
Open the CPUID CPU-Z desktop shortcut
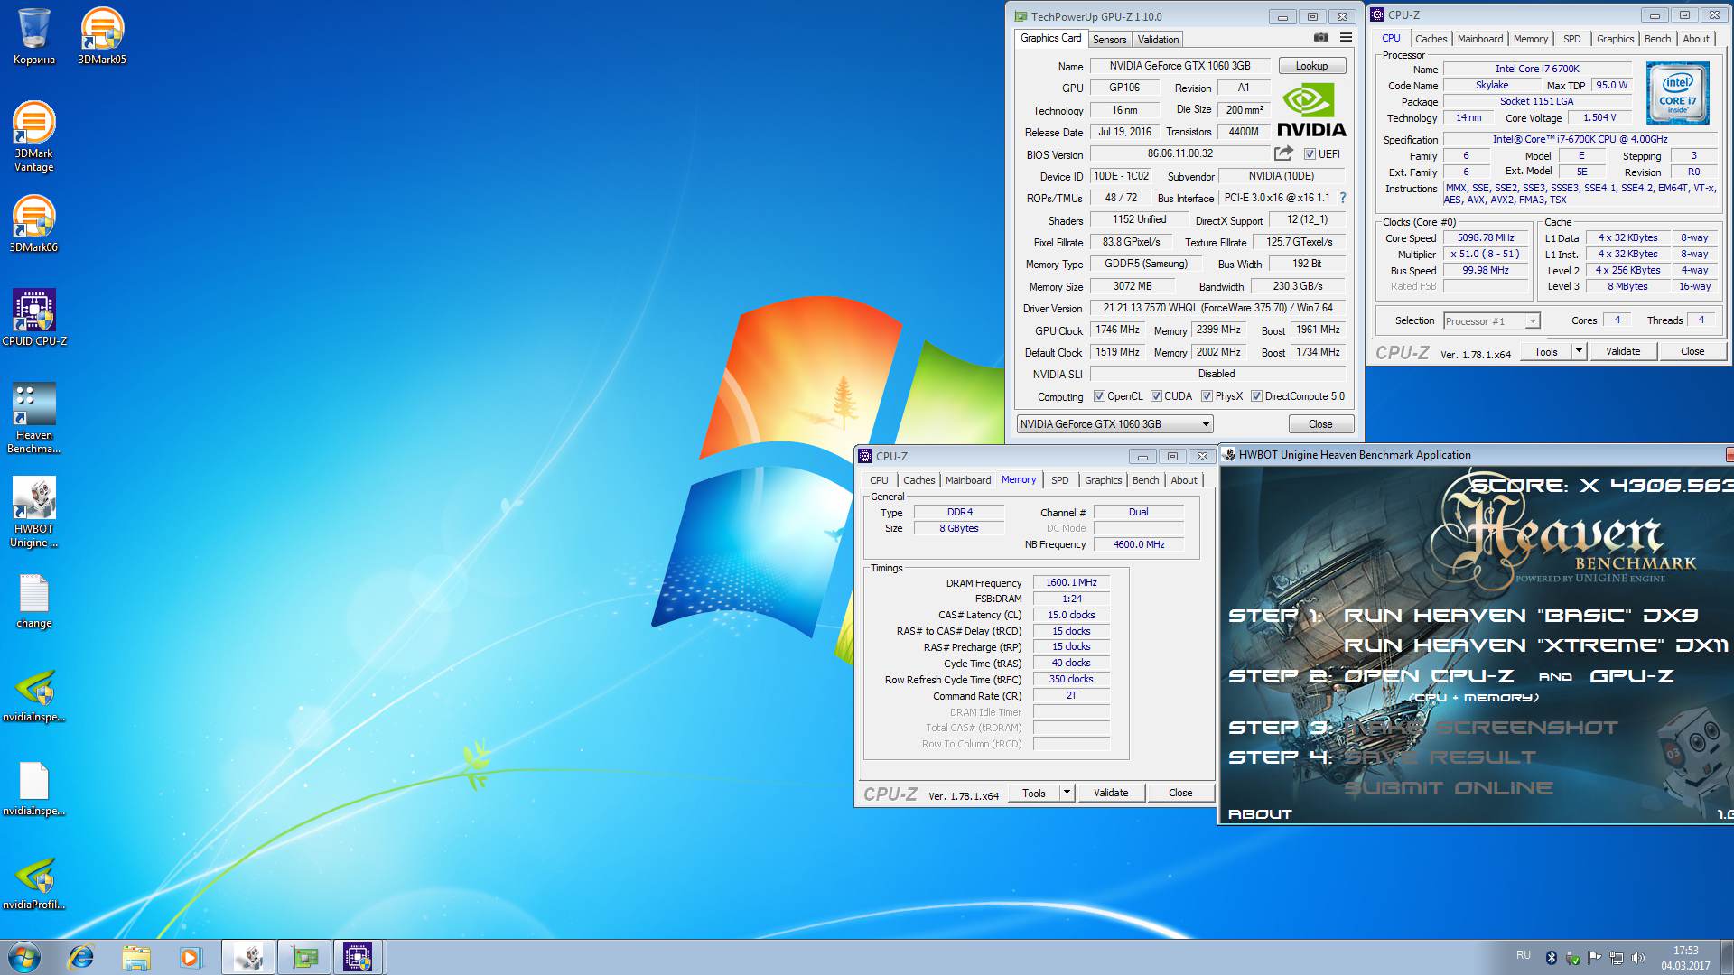click(x=34, y=319)
